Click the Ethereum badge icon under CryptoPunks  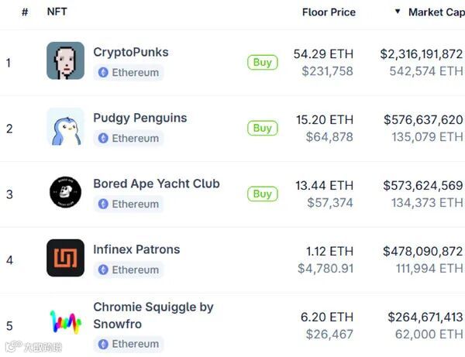103,73
